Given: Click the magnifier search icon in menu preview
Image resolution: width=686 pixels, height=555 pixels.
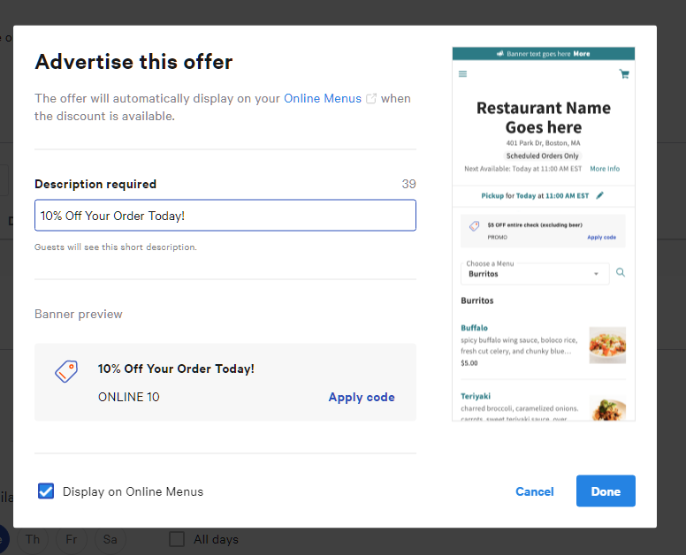Looking at the screenshot, I should (x=621, y=273).
